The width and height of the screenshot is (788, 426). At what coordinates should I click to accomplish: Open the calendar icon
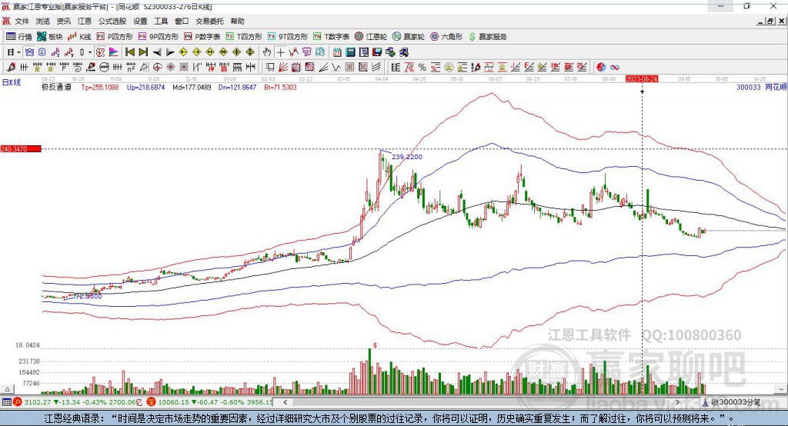coord(337,52)
